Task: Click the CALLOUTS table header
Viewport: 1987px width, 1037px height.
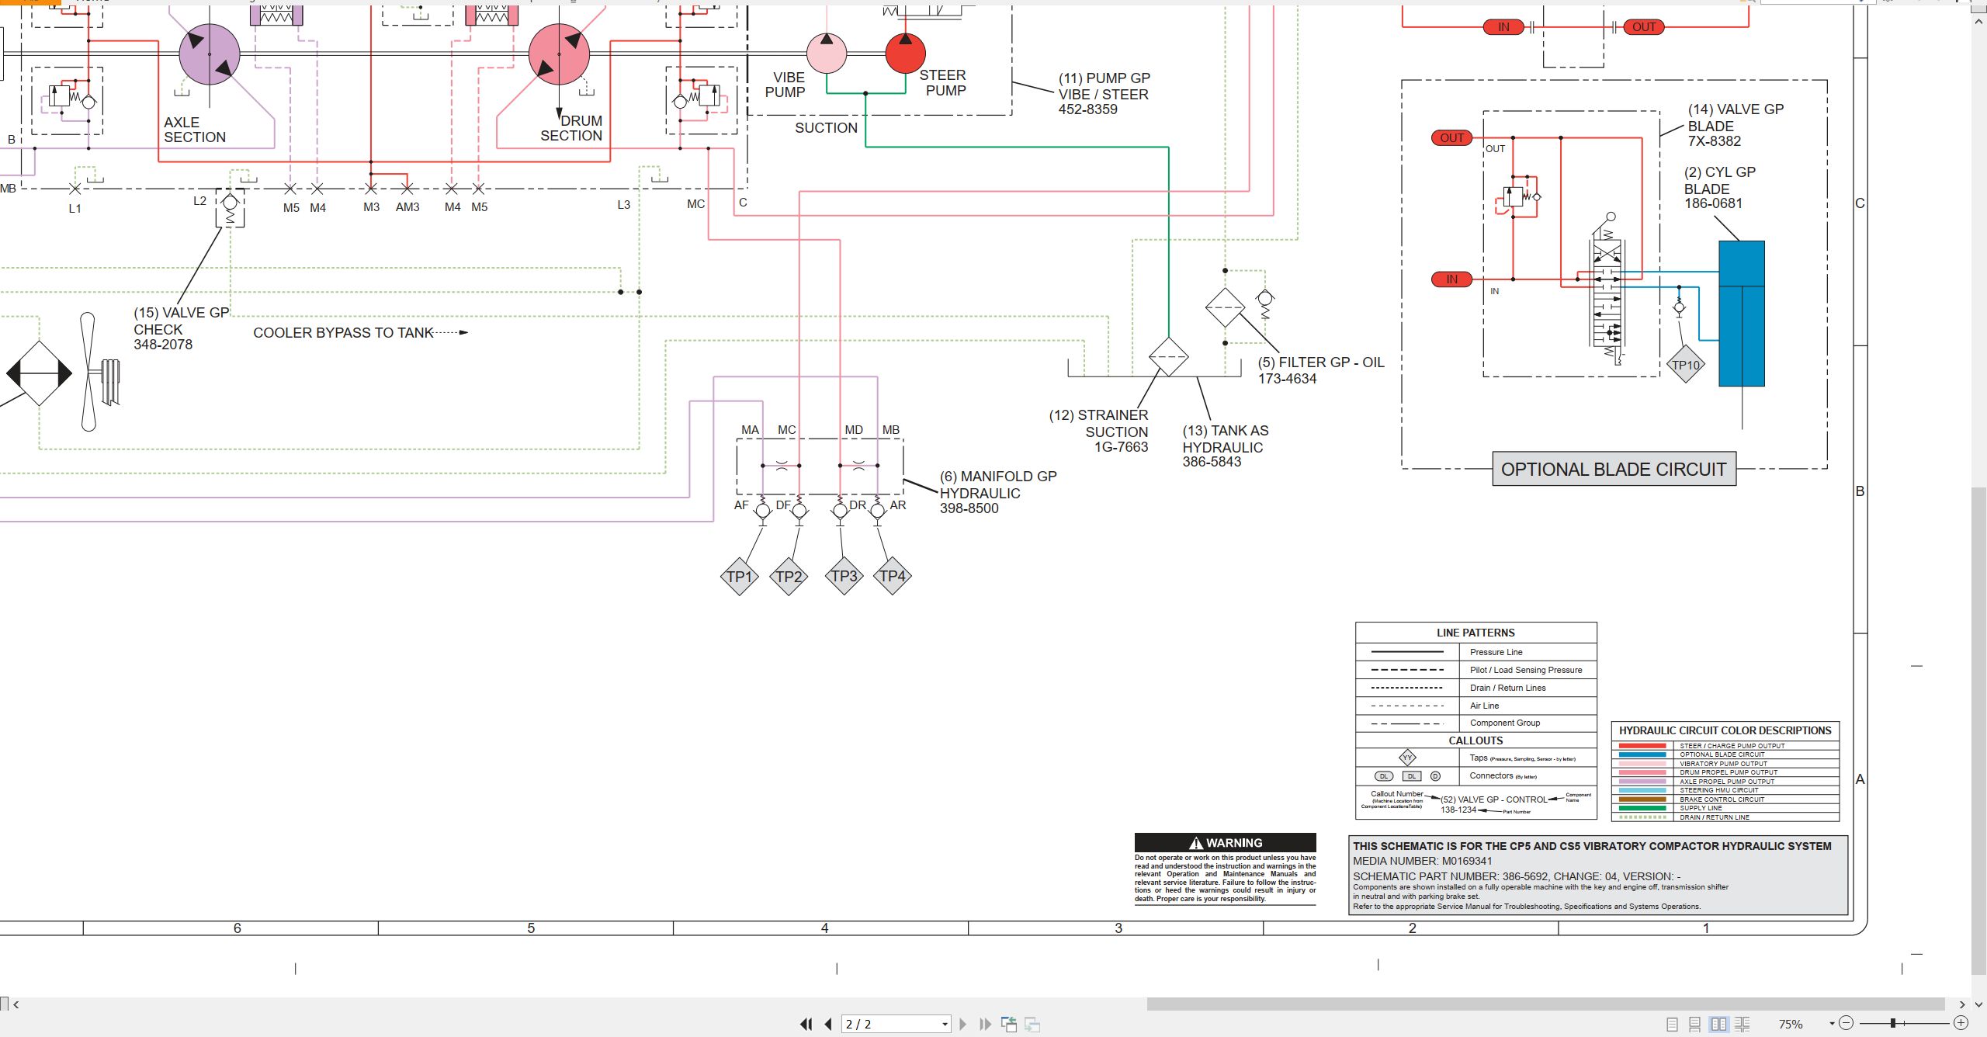Action: pos(1476,740)
